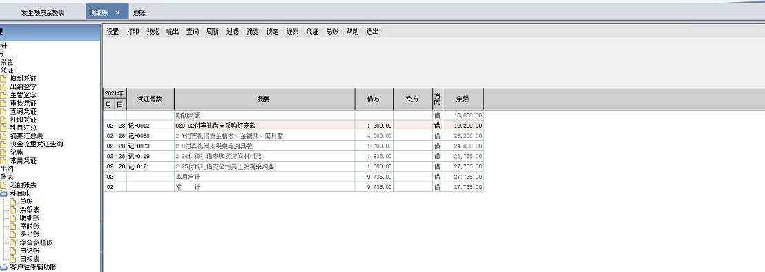Image resolution: width=765 pixels, height=272 pixels.
Task: Click summary 2.8付宾礼借支餐桌等厨具款
Action: tap(214, 146)
